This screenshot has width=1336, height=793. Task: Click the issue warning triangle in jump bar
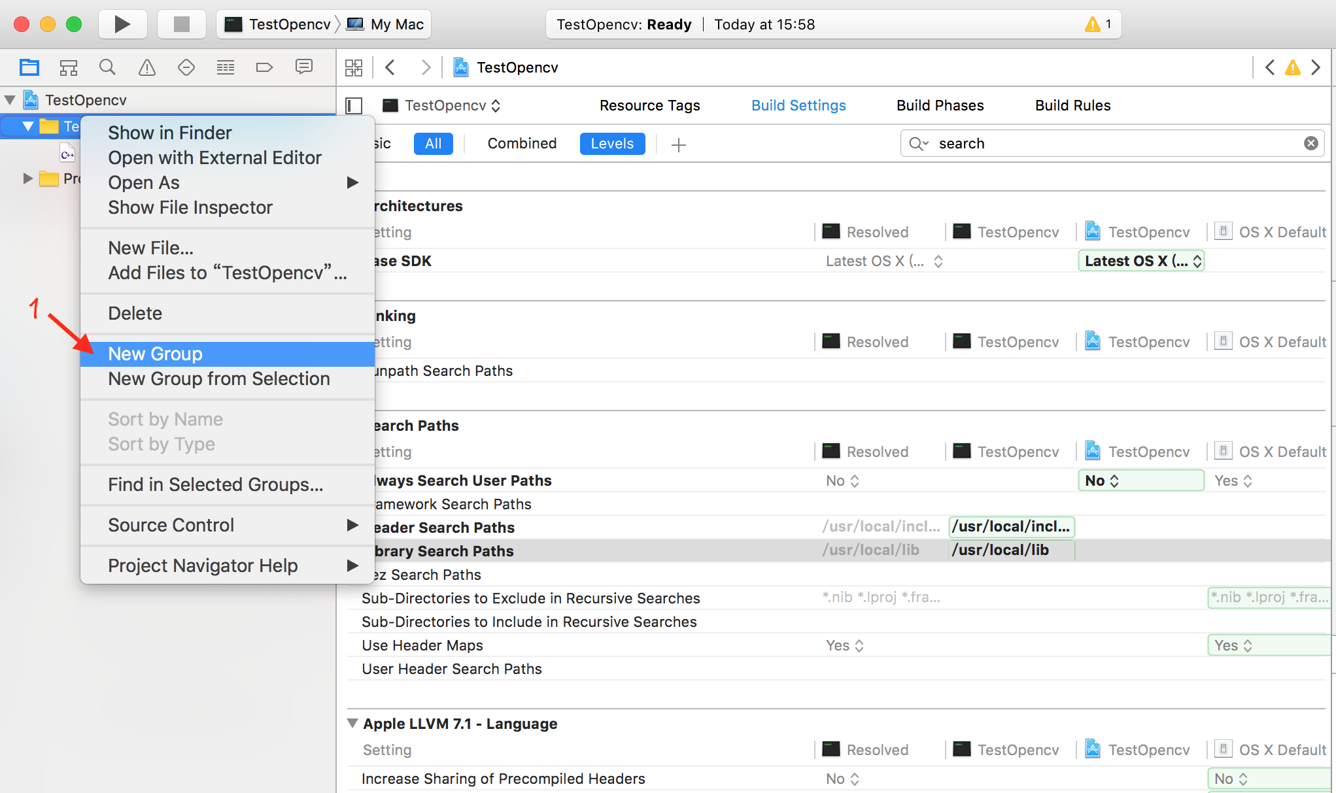click(1293, 67)
